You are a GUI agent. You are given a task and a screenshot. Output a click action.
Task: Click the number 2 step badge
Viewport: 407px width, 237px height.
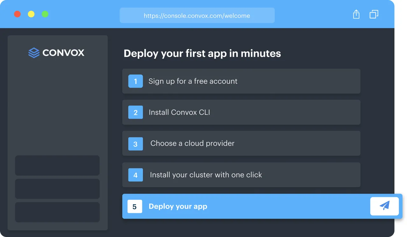coord(135,112)
